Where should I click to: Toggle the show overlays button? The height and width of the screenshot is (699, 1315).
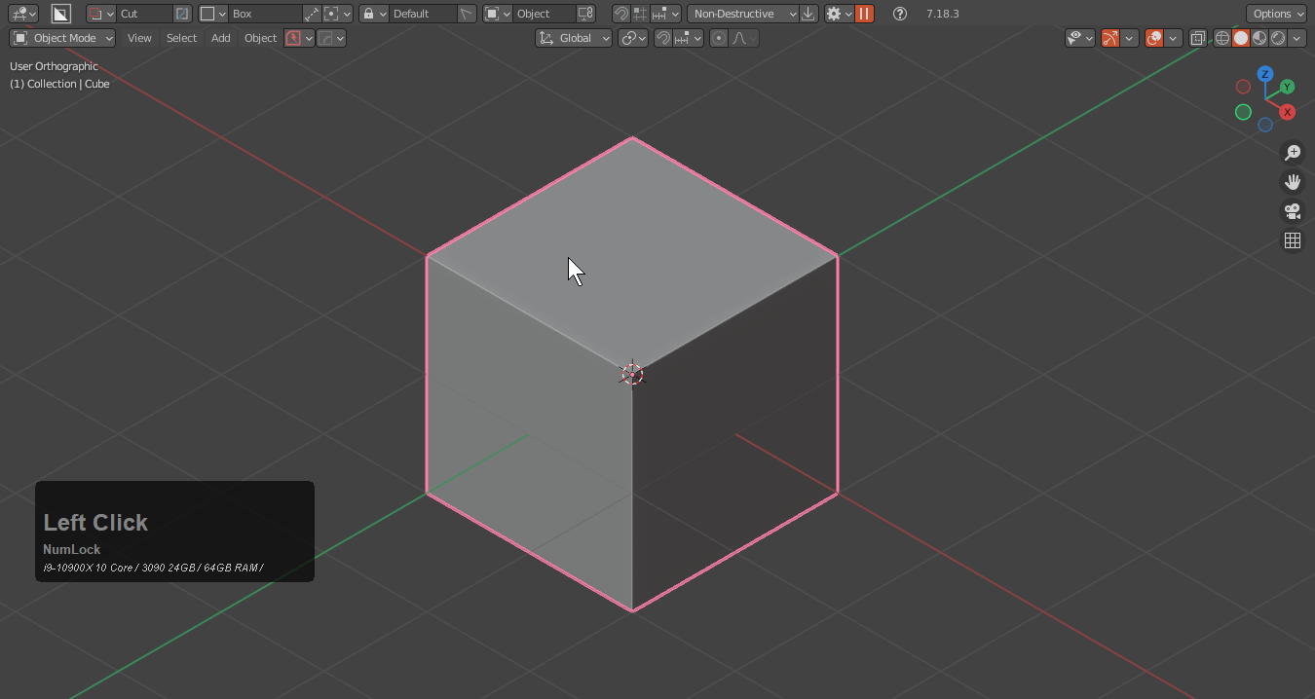pos(1154,38)
